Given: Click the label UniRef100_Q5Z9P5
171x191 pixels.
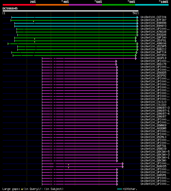Looking at the screenshot, I should (x=153, y=46).
